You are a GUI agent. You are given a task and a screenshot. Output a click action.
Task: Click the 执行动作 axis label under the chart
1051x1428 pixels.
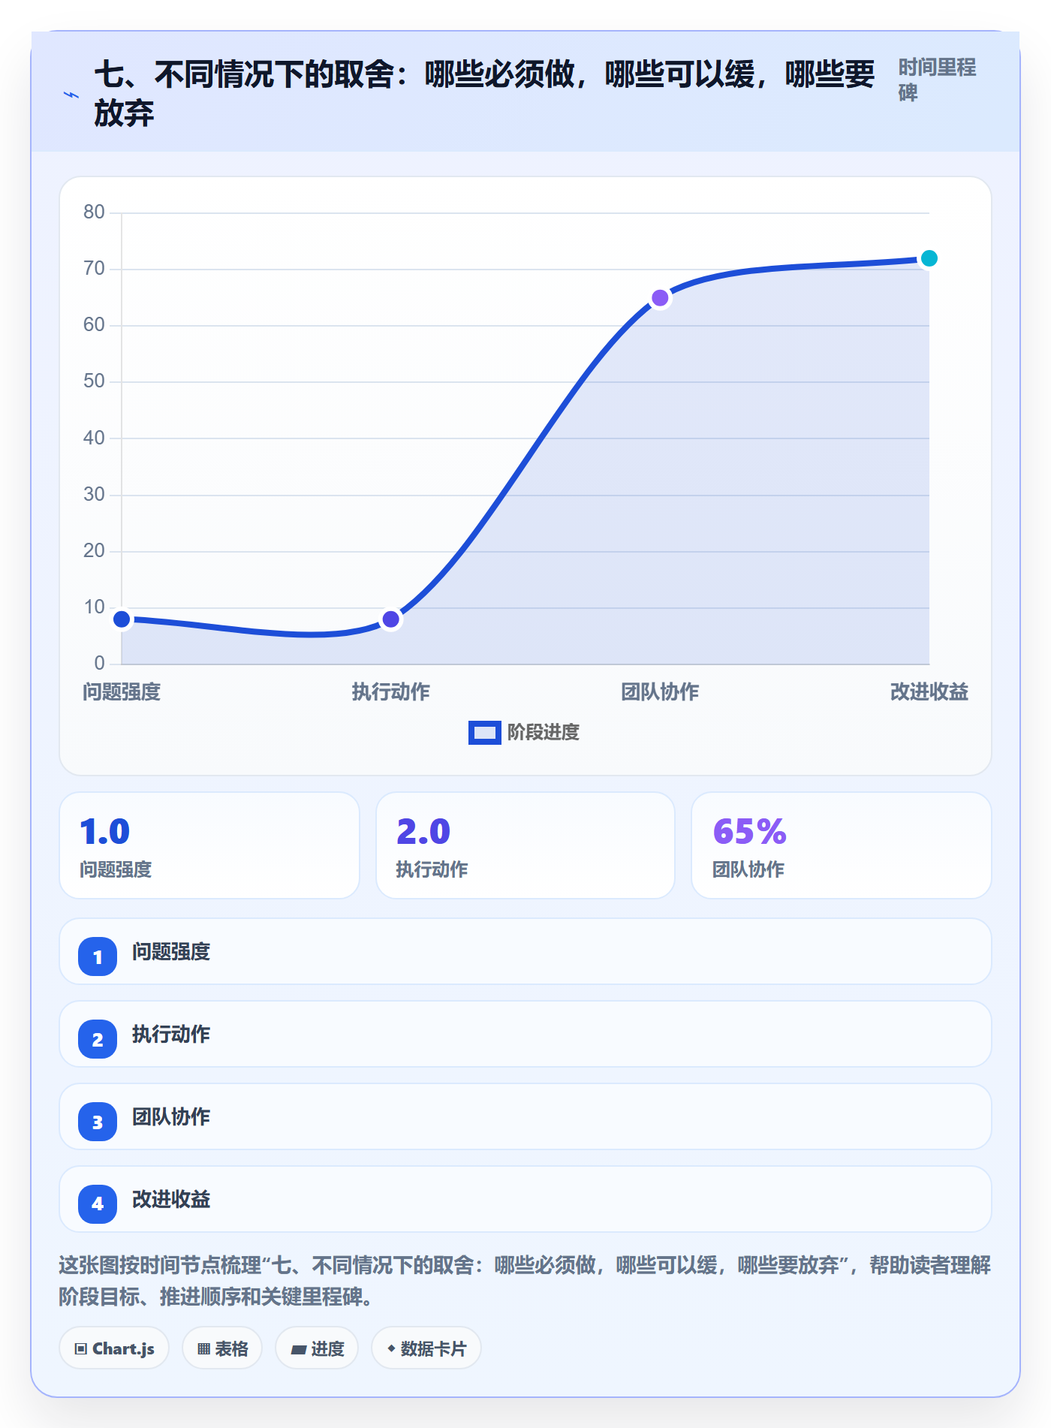click(390, 691)
